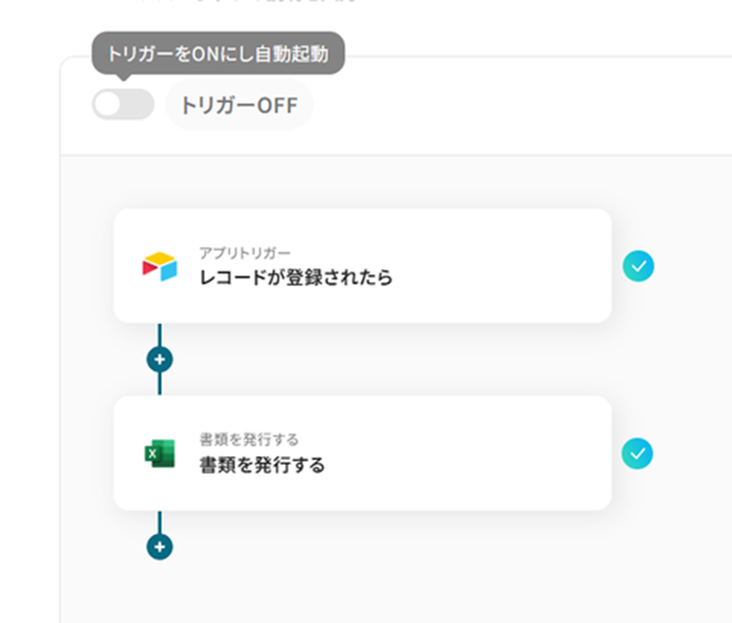732x623 pixels.
Task: Click the empty header area right of トリガーOFF
Action: [x=517, y=105]
